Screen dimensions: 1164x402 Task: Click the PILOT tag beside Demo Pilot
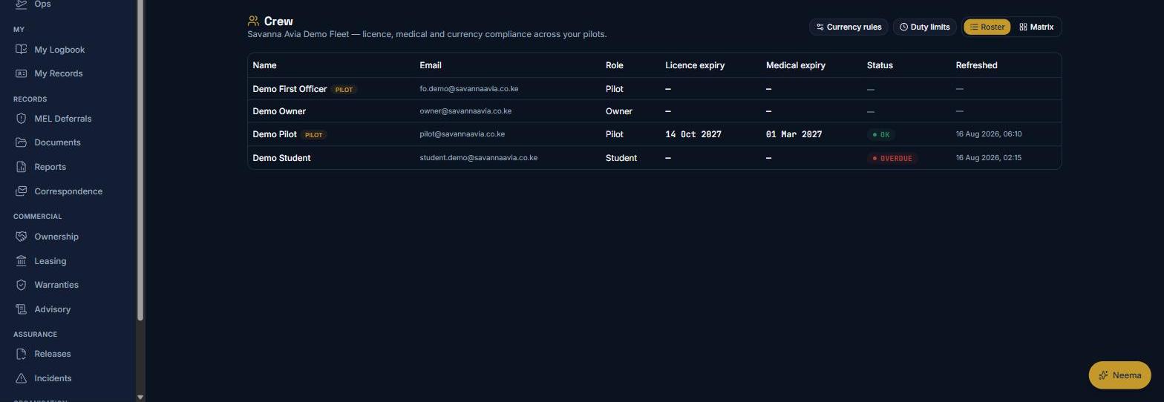click(314, 135)
